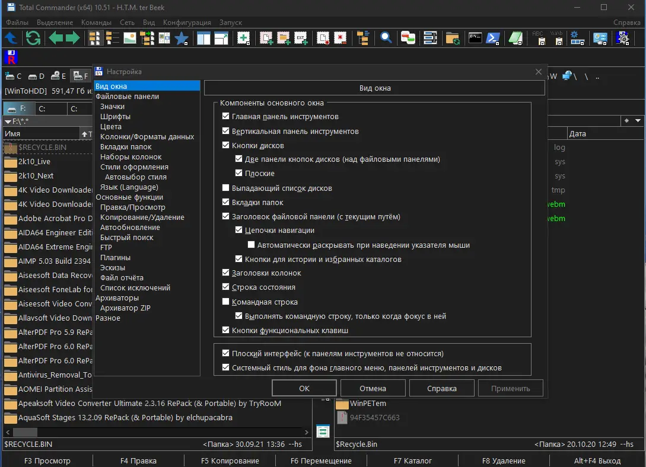
Task: Click 'F3 Просмотр' function key button
Action: click(47, 460)
